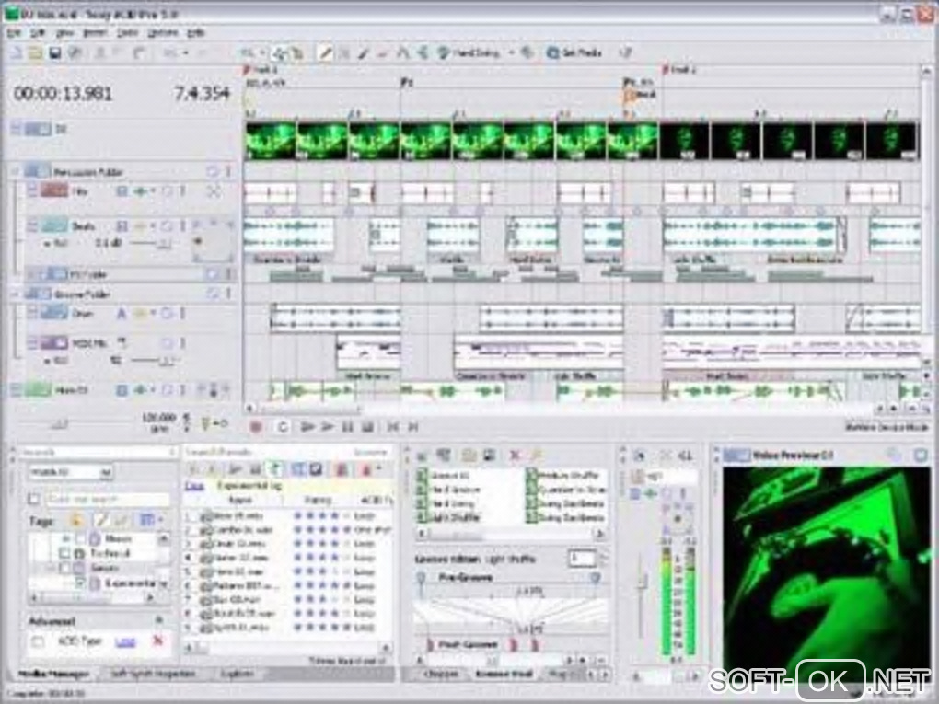Pause playback in transport bar
This screenshot has height=704, width=939.
(x=347, y=427)
